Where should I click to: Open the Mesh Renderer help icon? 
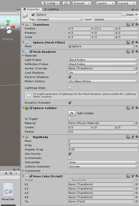point(128,51)
